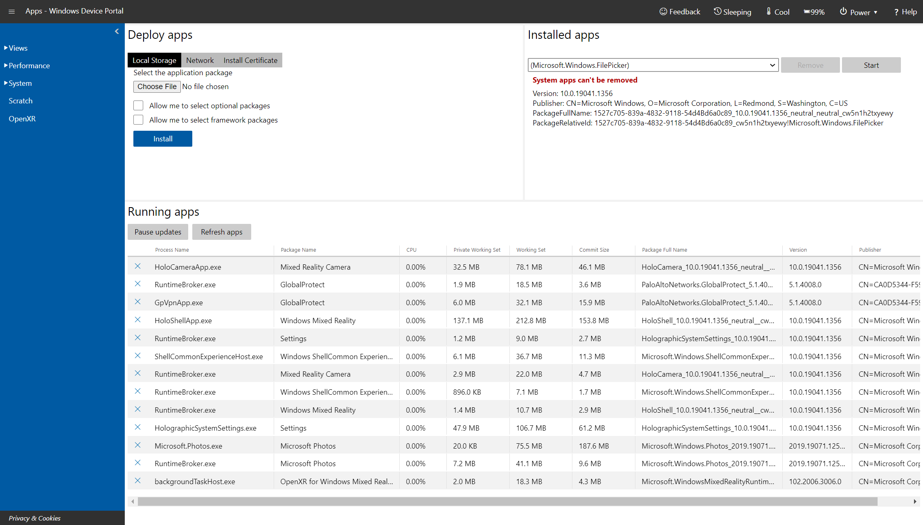This screenshot has width=923, height=525.
Task: Select app from installed apps dropdown
Action: [652, 65]
